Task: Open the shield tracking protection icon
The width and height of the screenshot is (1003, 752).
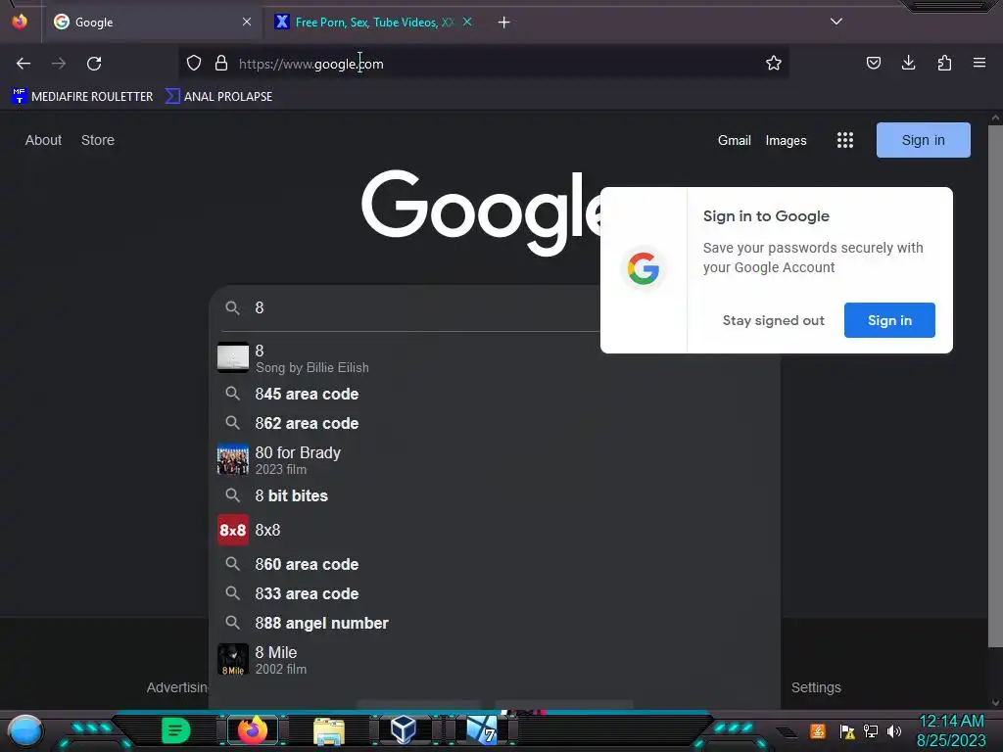Action: pyautogui.click(x=194, y=64)
